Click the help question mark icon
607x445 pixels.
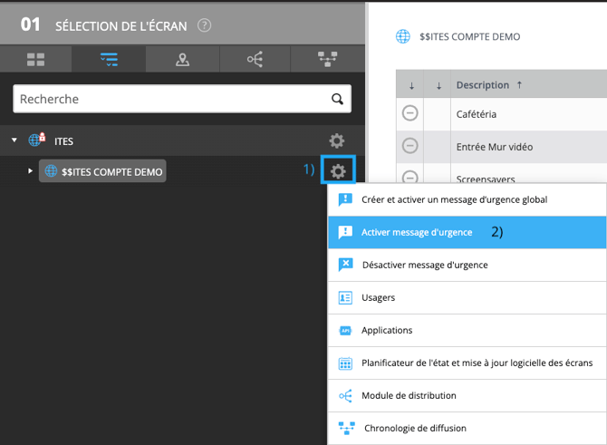tap(205, 24)
